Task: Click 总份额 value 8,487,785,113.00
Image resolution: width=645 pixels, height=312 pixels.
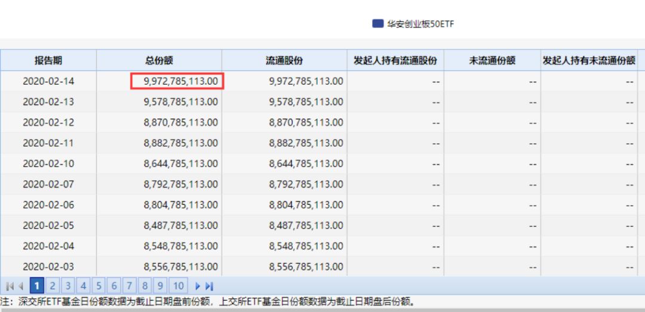Action: click(180, 225)
